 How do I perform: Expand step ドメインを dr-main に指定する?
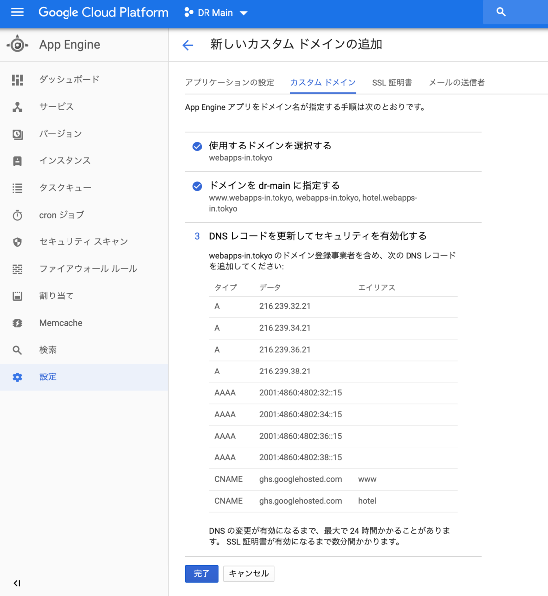pyautogui.click(x=274, y=186)
